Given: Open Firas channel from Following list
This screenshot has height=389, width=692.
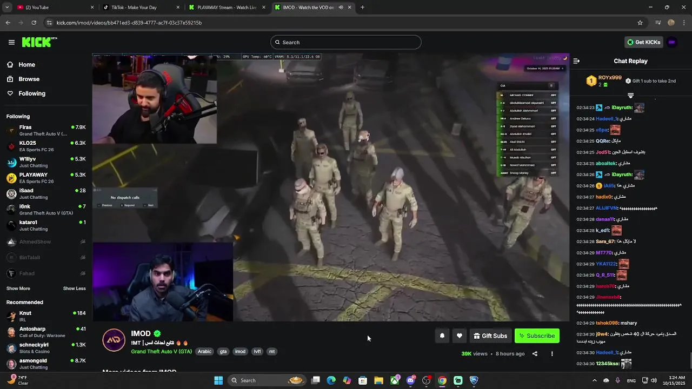Looking at the screenshot, I should [46, 130].
